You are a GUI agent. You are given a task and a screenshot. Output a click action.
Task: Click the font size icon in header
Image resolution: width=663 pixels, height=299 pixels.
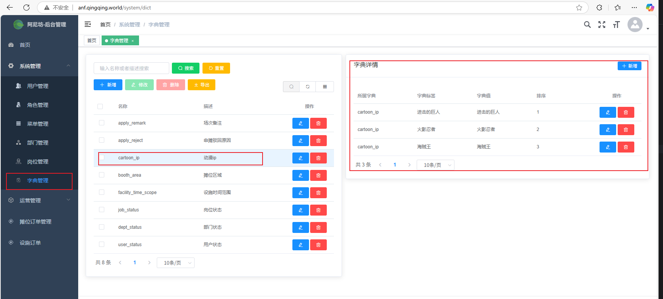click(x=616, y=25)
